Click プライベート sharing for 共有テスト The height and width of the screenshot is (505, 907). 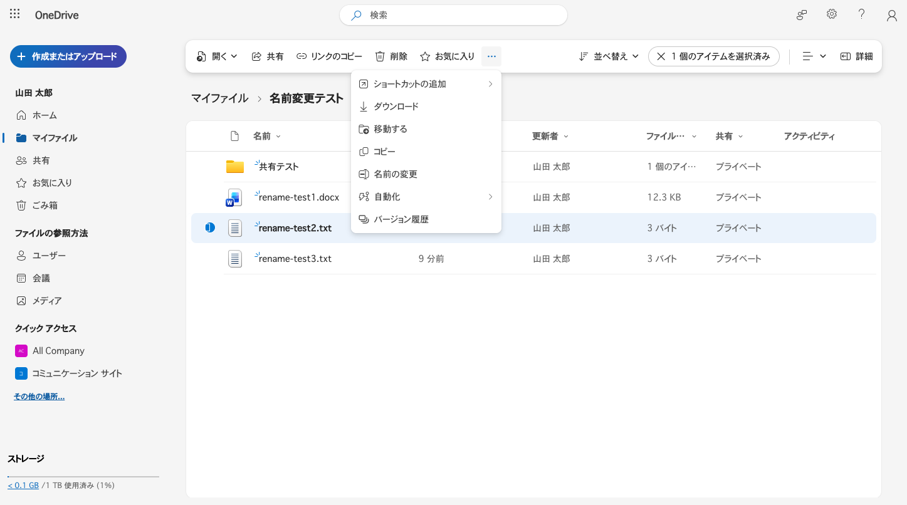[738, 167]
